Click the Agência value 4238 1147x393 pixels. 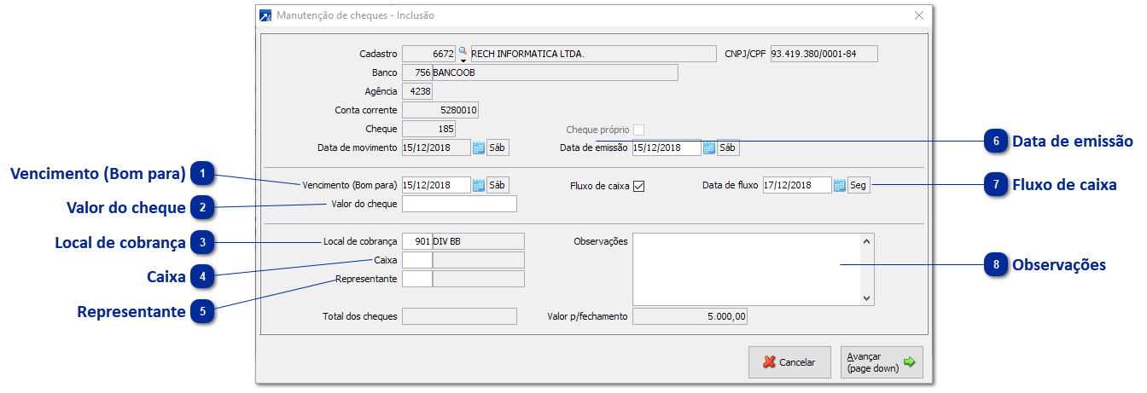[x=417, y=91]
